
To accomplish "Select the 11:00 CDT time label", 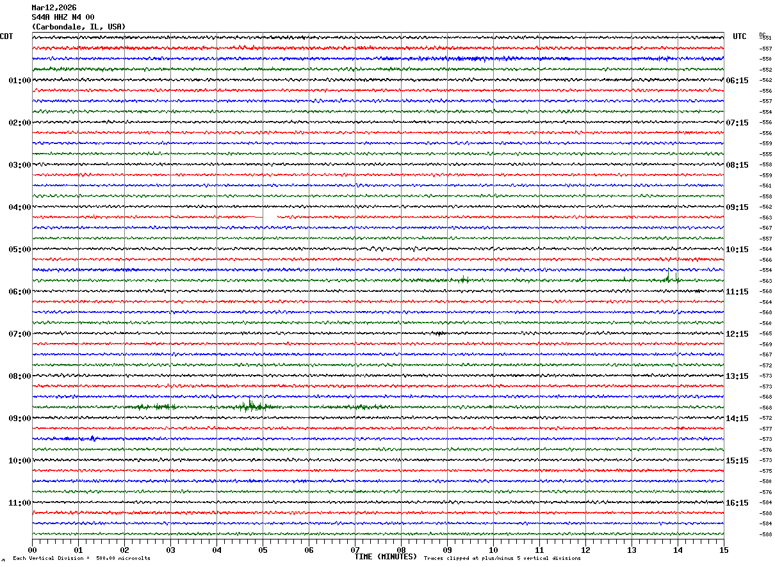I will tap(19, 503).
